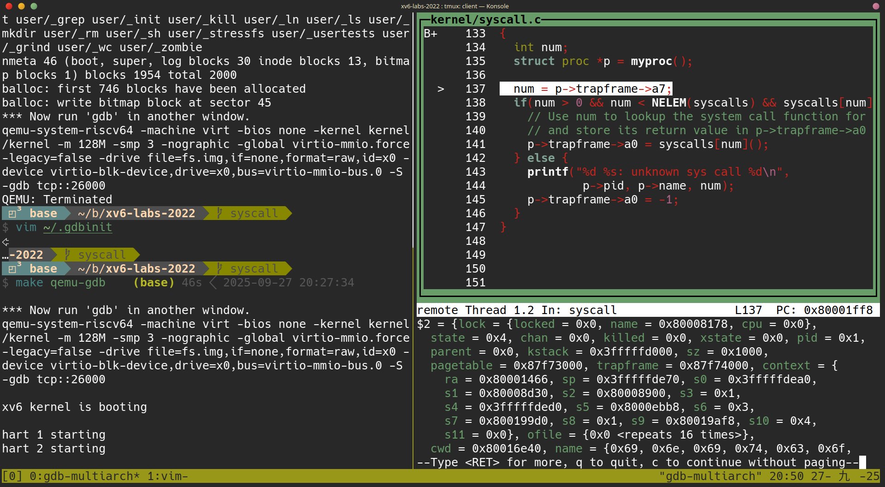Image resolution: width=885 pixels, height=487 pixels.
Task: Click the pink circle button at the title bar's right
Action: click(x=876, y=6)
